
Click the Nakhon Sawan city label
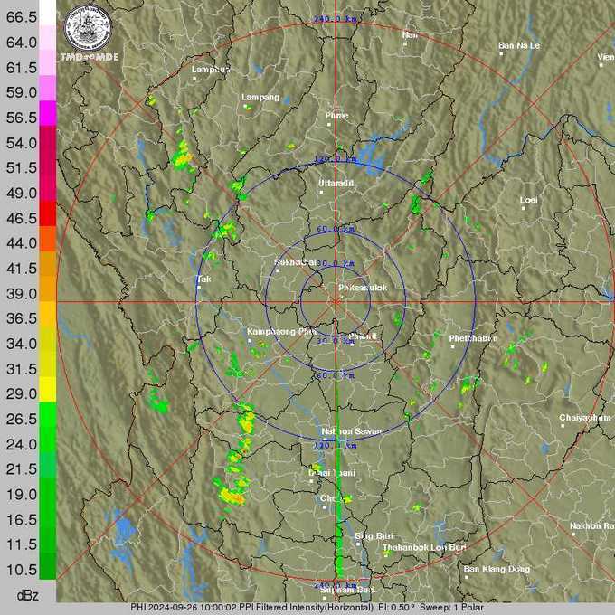[352, 431]
